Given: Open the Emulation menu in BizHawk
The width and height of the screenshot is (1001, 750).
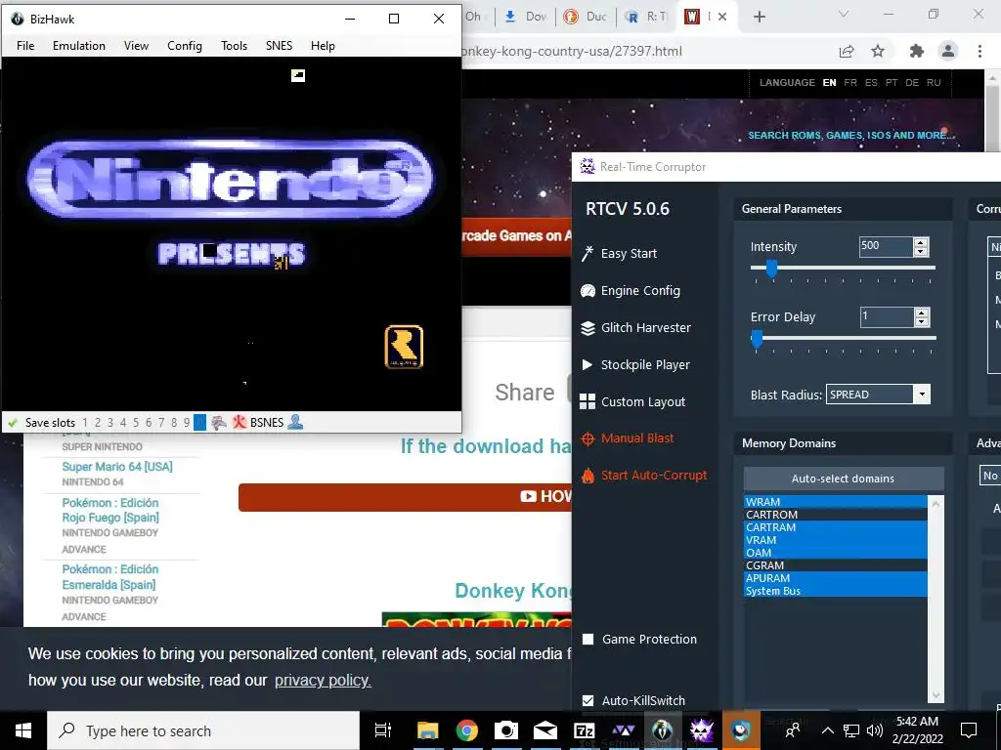Looking at the screenshot, I should [79, 46].
